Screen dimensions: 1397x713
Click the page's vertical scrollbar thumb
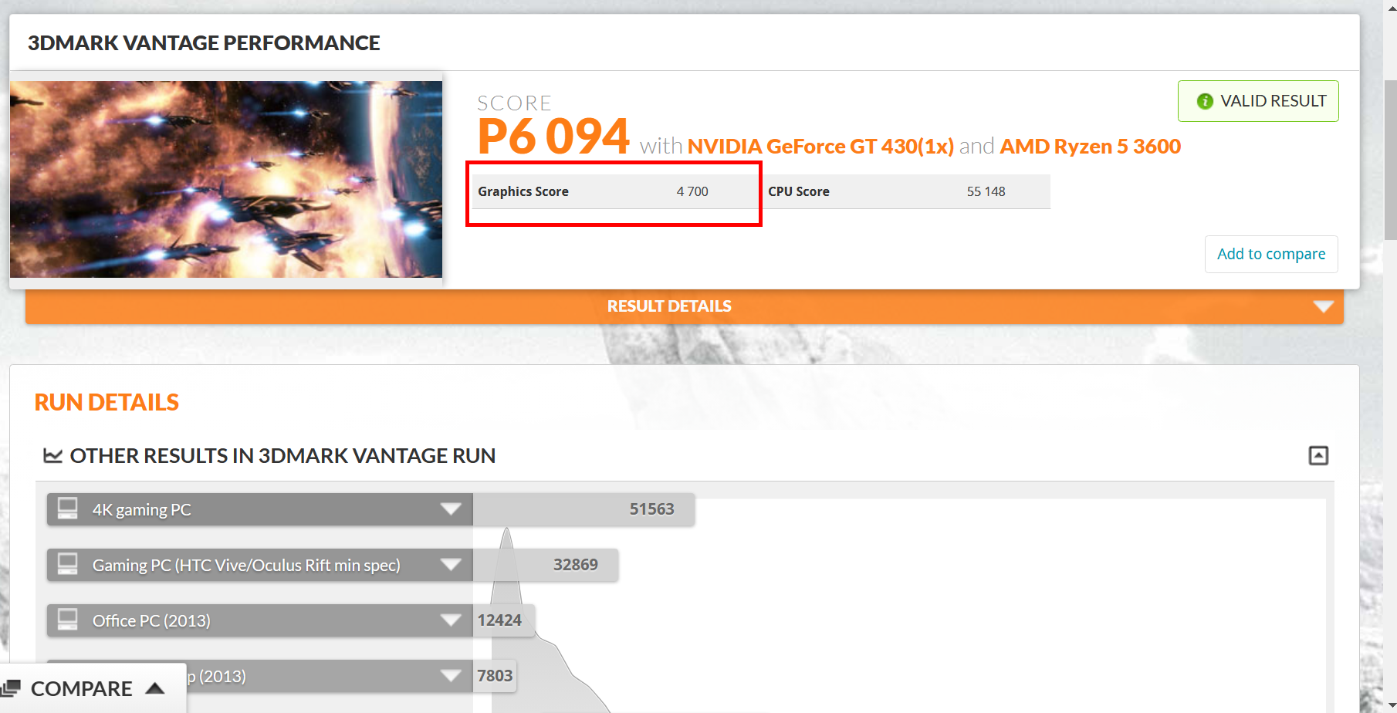pos(1390,160)
